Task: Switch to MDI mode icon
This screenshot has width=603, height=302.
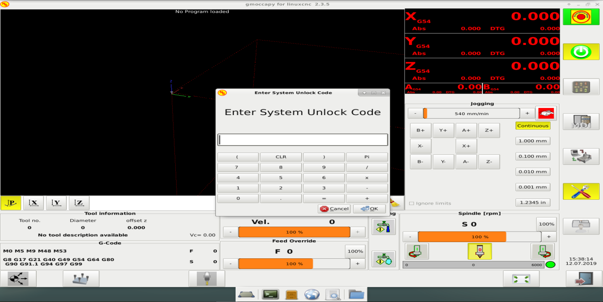Action: (x=580, y=122)
